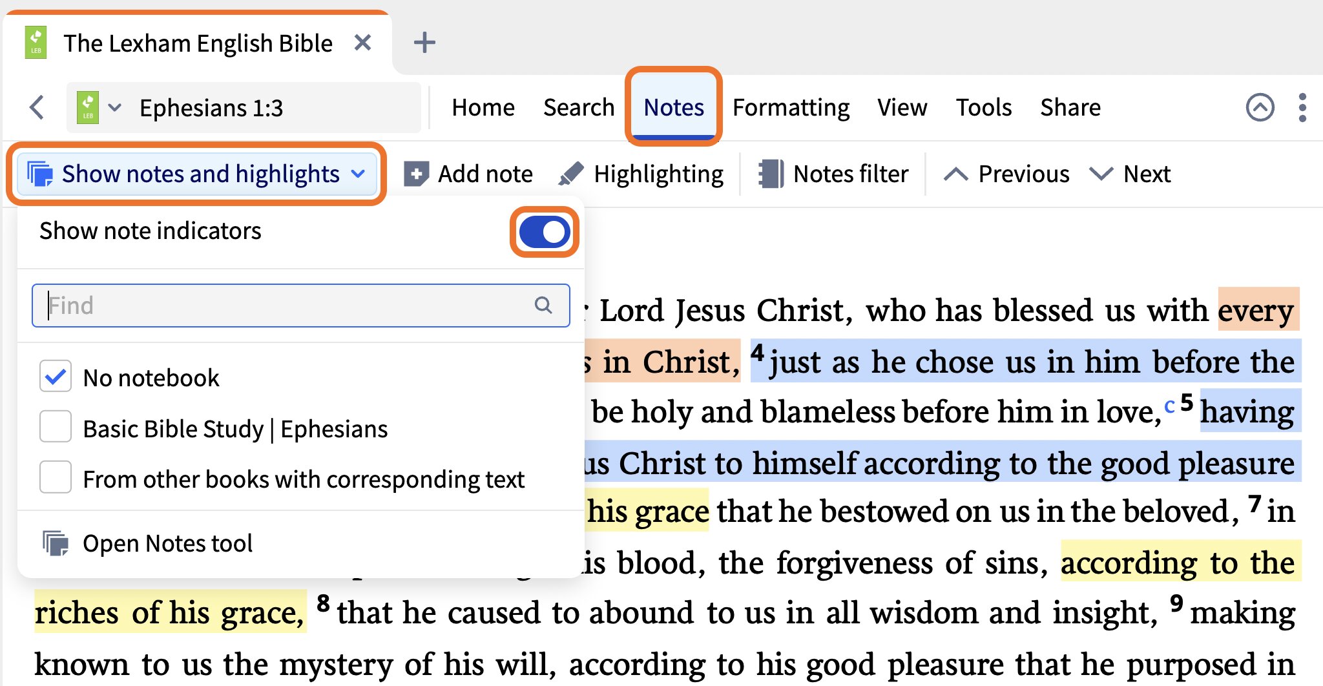Image resolution: width=1323 pixels, height=686 pixels.
Task: Open the Formatting tab
Action: [791, 107]
